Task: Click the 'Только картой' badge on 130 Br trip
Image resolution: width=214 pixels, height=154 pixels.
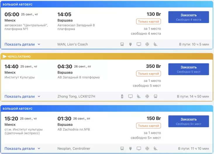Action: pyautogui.click(x=148, y=22)
